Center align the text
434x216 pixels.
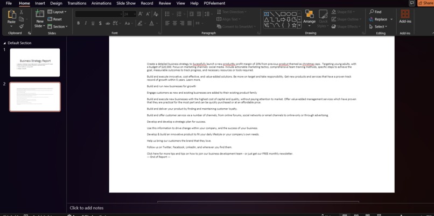point(174,23)
